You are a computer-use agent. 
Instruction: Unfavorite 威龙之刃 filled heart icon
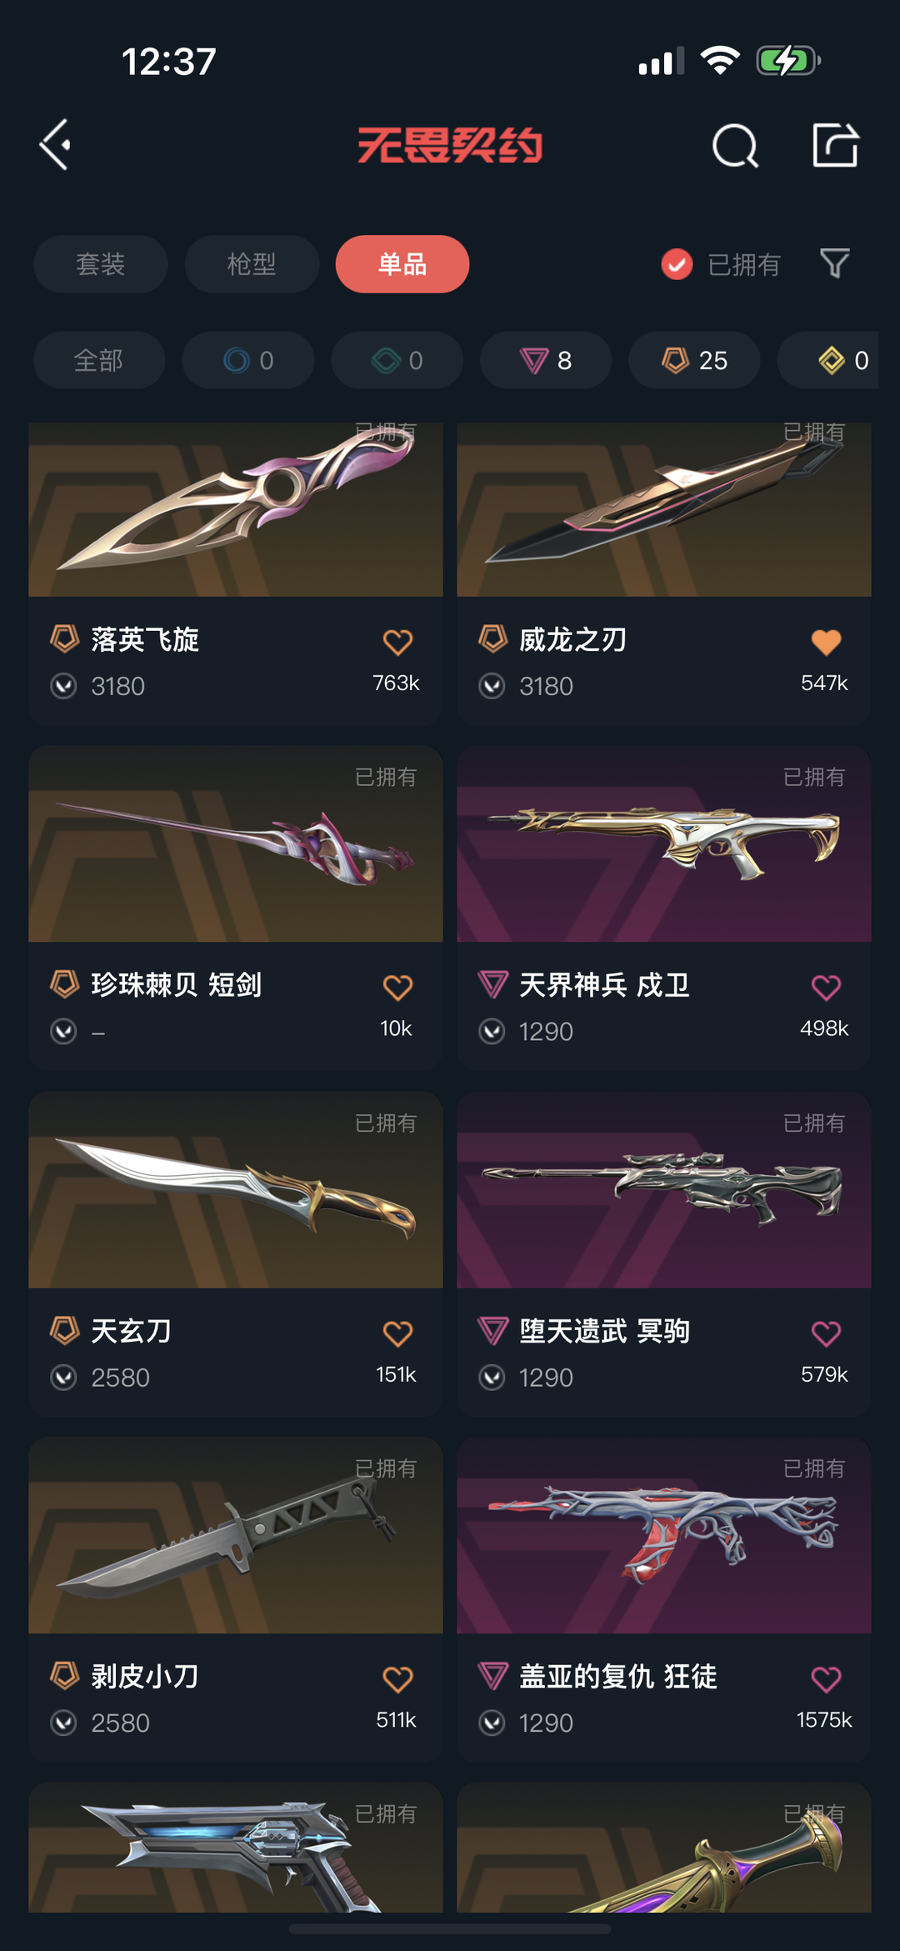[x=826, y=642]
